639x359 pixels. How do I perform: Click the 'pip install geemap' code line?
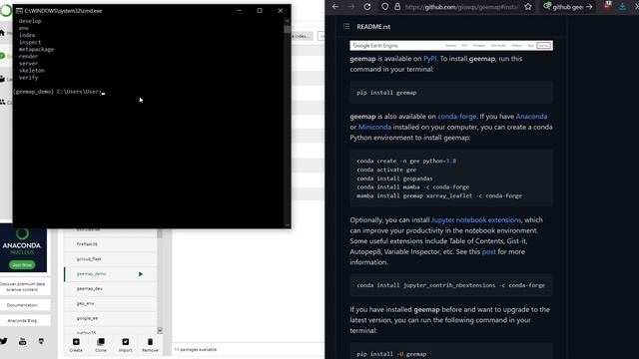coord(386,93)
